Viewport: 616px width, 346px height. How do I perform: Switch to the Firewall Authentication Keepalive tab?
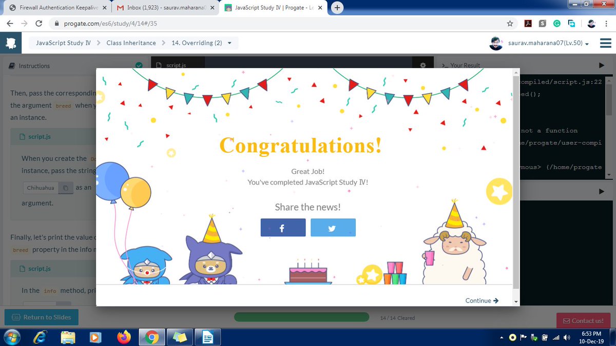[57, 8]
